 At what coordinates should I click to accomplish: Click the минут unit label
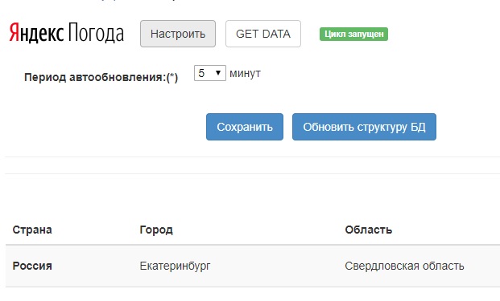(x=245, y=73)
